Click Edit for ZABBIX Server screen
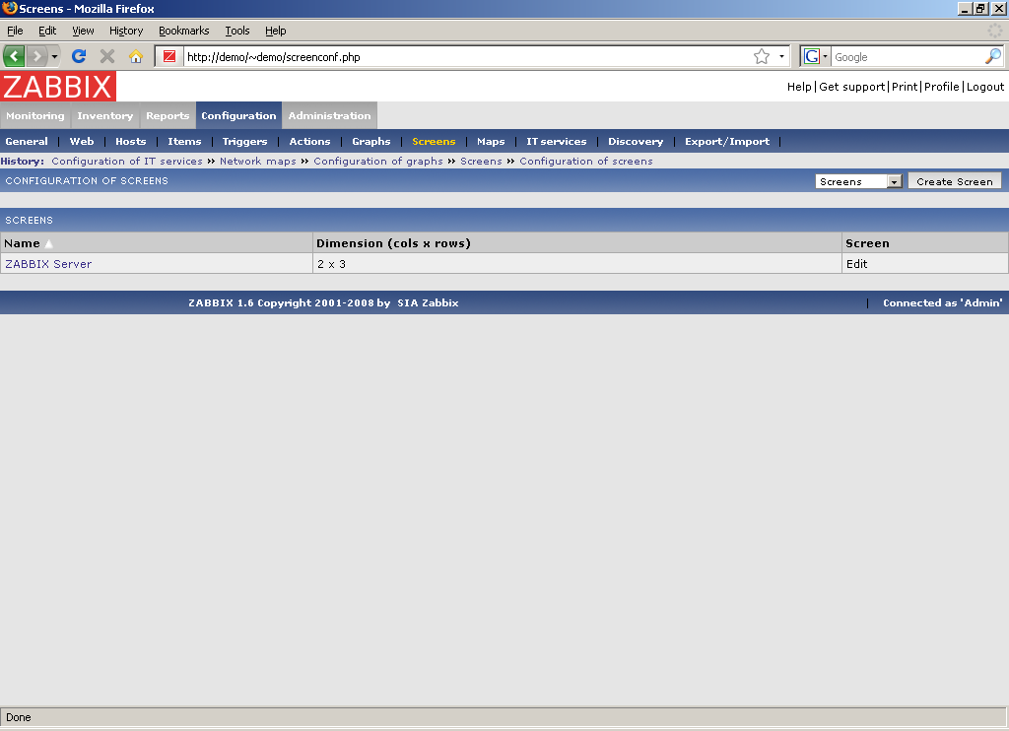1009x731 pixels. point(856,264)
